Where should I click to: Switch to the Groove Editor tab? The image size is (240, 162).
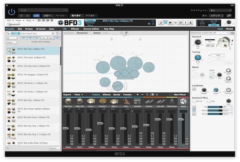pos(91,29)
